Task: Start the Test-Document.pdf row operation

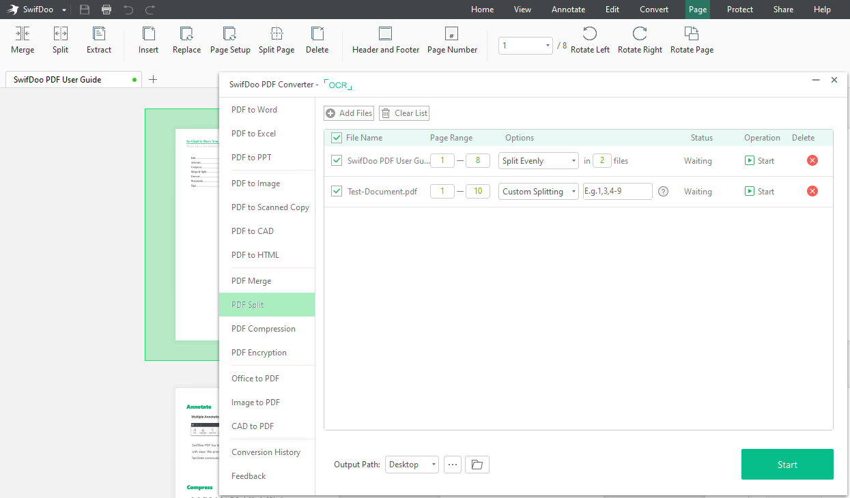Action: click(x=759, y=192)
